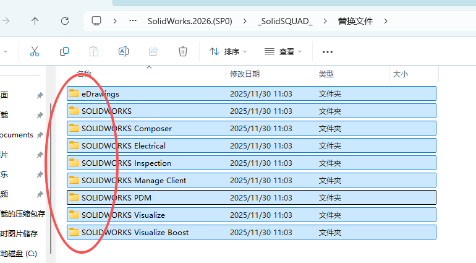Click pin icon next to ocuments in sidebar
The image size is (476, 263).
click(40, 135)
